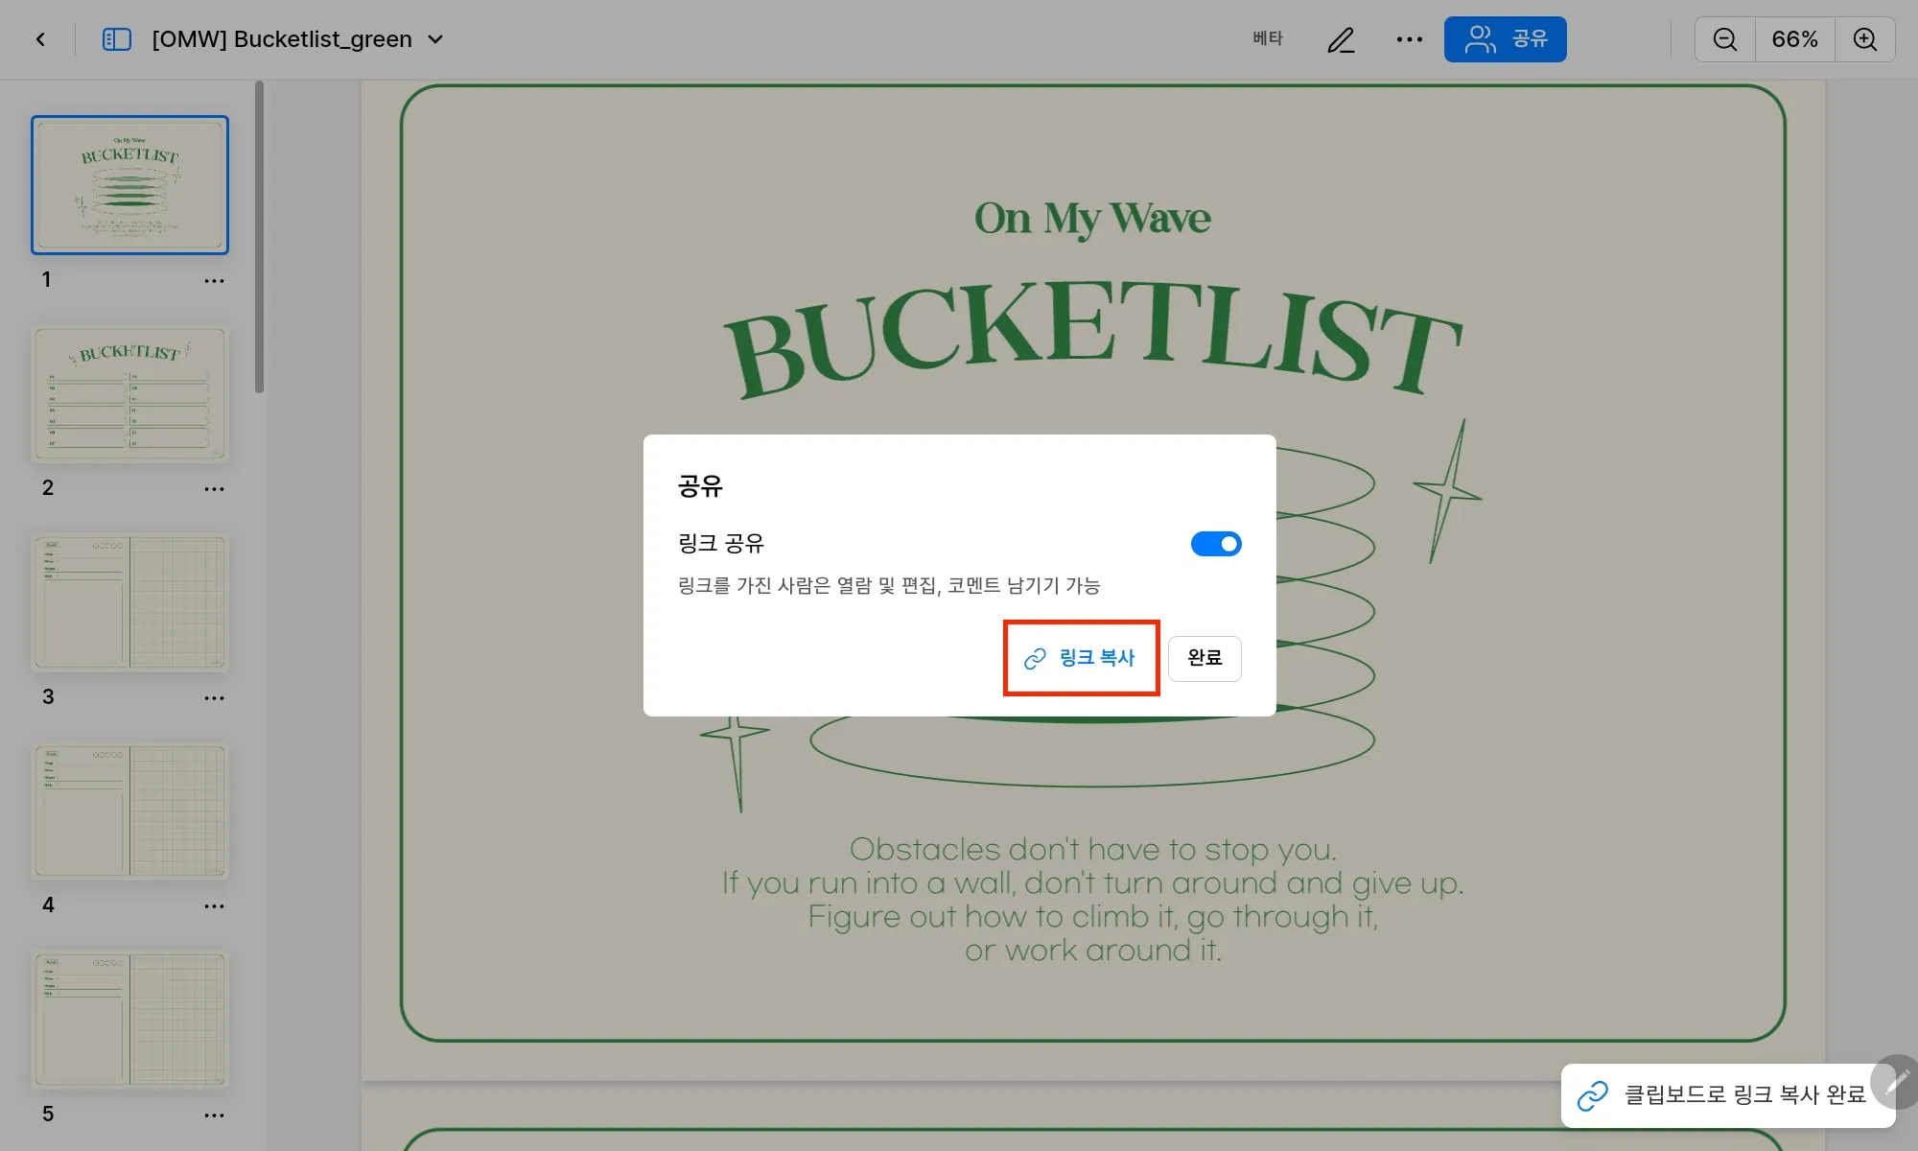Click link icon in clipboard copied toast
1918x1151 pixels.
(1592, 1095)
